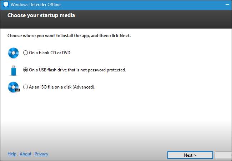This screenshot has height=161, width=232.
Task: Open the Privacy link
Action: pyautogui.click(x=41, y=154)
